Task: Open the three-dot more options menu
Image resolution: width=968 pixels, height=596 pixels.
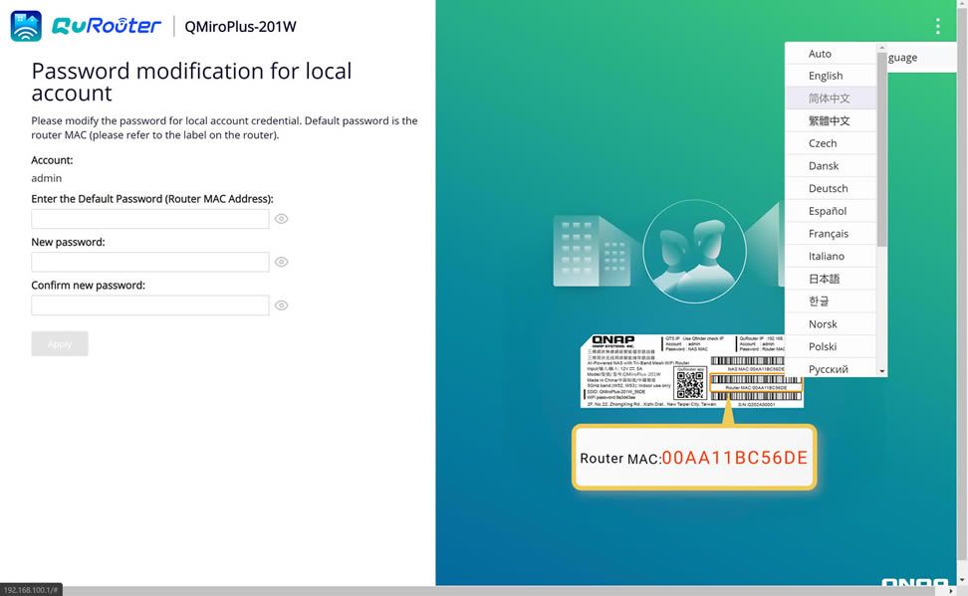Action: point(937,26)
